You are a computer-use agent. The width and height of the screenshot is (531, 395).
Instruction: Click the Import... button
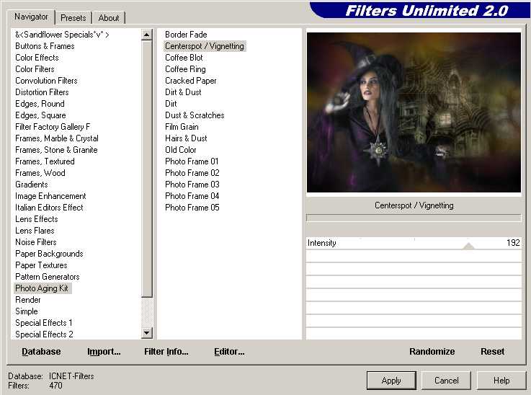click(104, 352)
